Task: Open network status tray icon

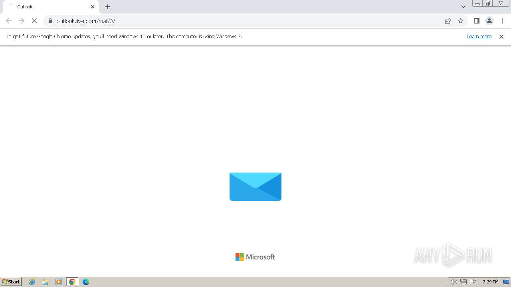Action: [463, 282]
